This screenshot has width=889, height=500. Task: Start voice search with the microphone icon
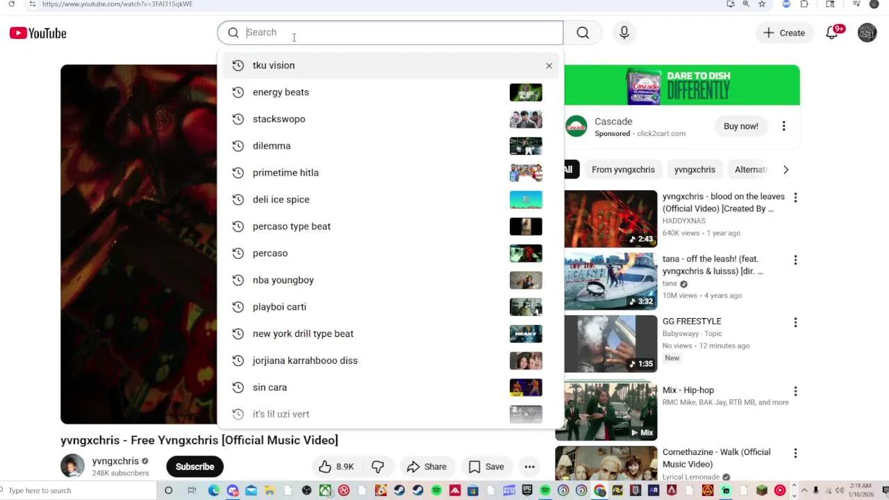(624, 33)
